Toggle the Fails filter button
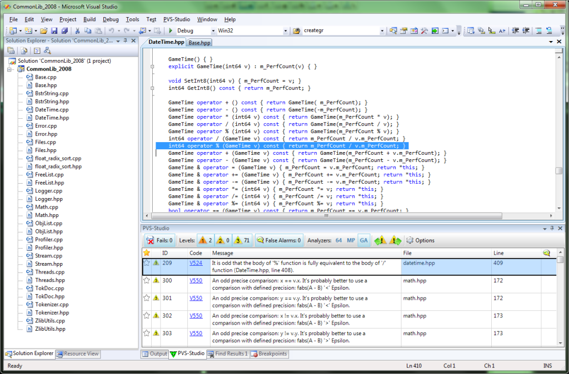Viewport: 569px width, 374px height. click(x=159, y=241)
